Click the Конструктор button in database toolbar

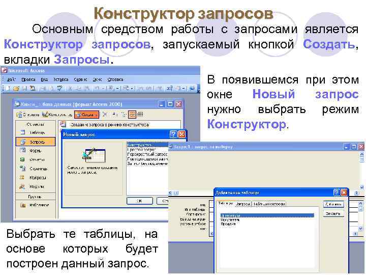click(x=57, y=115)
